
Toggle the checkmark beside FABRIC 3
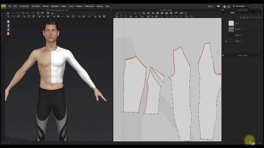226,41
